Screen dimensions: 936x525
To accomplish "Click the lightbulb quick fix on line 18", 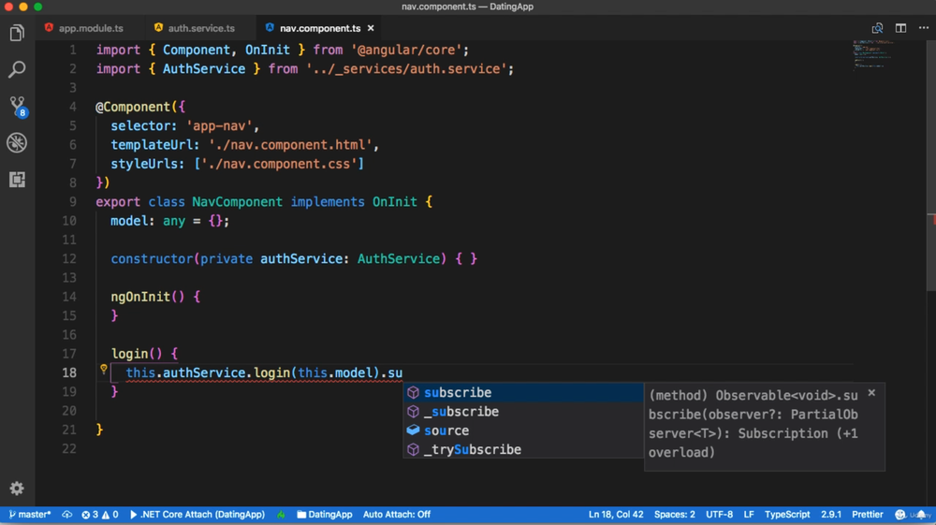I will point(103,370).
